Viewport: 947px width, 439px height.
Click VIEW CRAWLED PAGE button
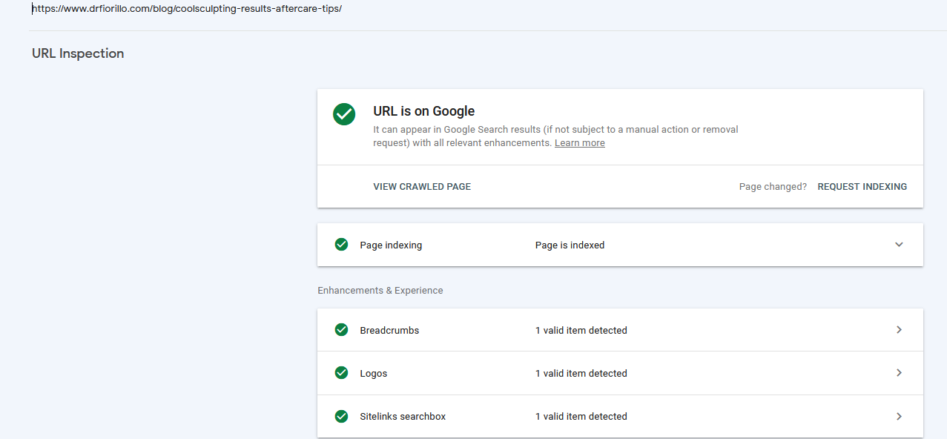[422, 187]
